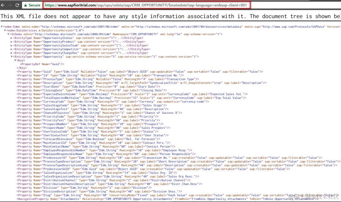The width and height of the screenshot is (341, 202).
Task: Click the Property Name="DistributionChannelDescription" line
Action: pos(109,184)
